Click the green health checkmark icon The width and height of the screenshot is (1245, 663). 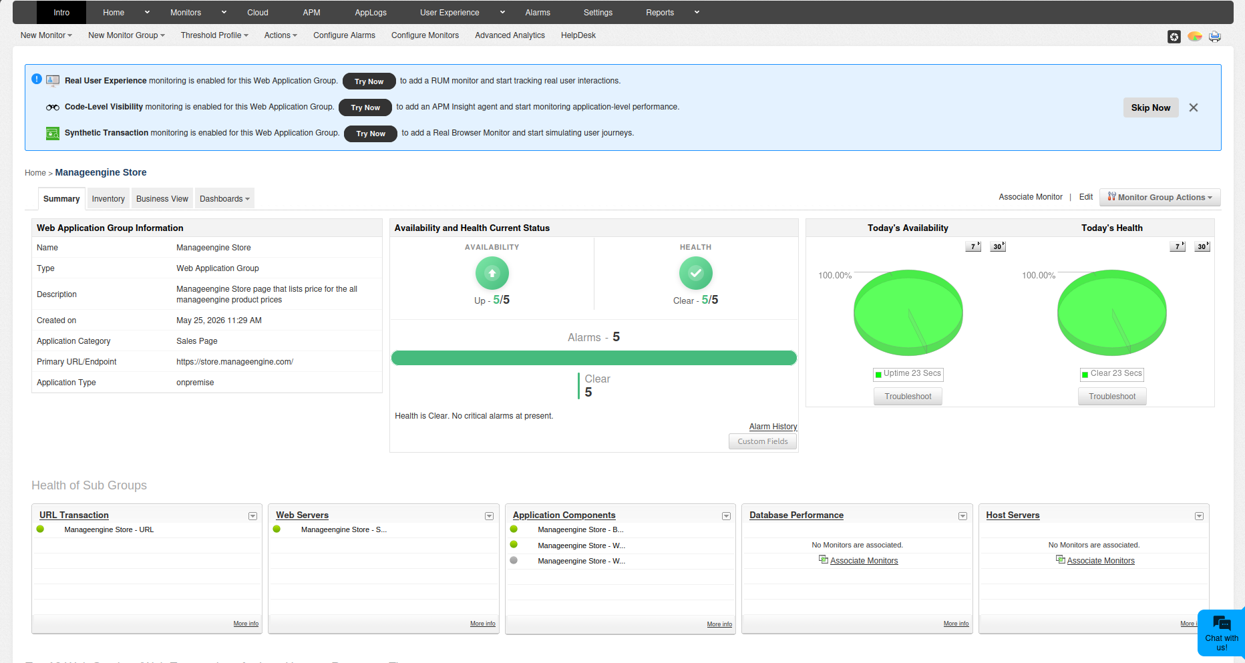click(696, 273)
